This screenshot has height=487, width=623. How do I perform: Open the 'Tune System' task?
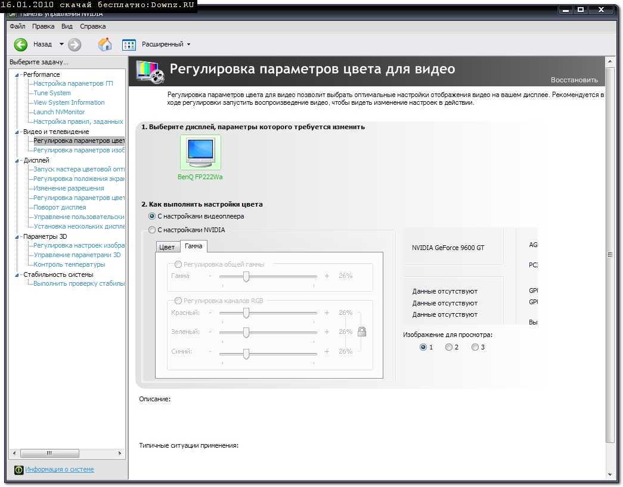point(52,93)
